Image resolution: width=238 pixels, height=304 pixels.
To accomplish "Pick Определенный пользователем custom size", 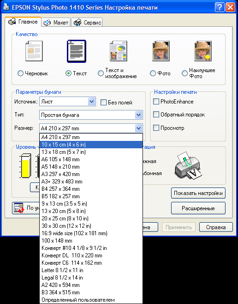I will coord(91,300).
